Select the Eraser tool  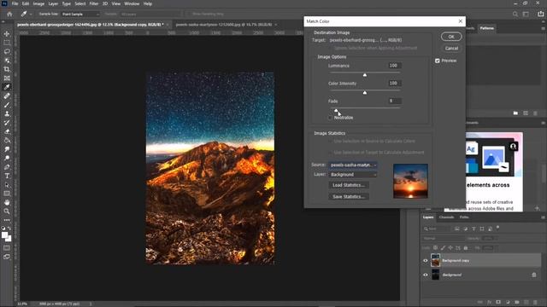pos(7,131)
